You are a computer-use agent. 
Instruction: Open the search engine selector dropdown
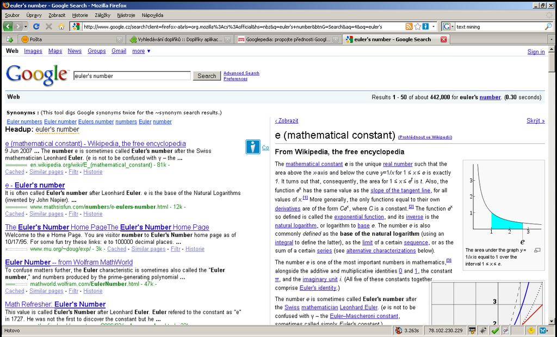coord(449,27)
